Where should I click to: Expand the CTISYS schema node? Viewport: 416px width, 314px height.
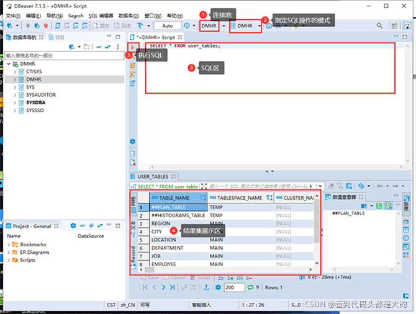pyautogui.click(x=15, y=71)
